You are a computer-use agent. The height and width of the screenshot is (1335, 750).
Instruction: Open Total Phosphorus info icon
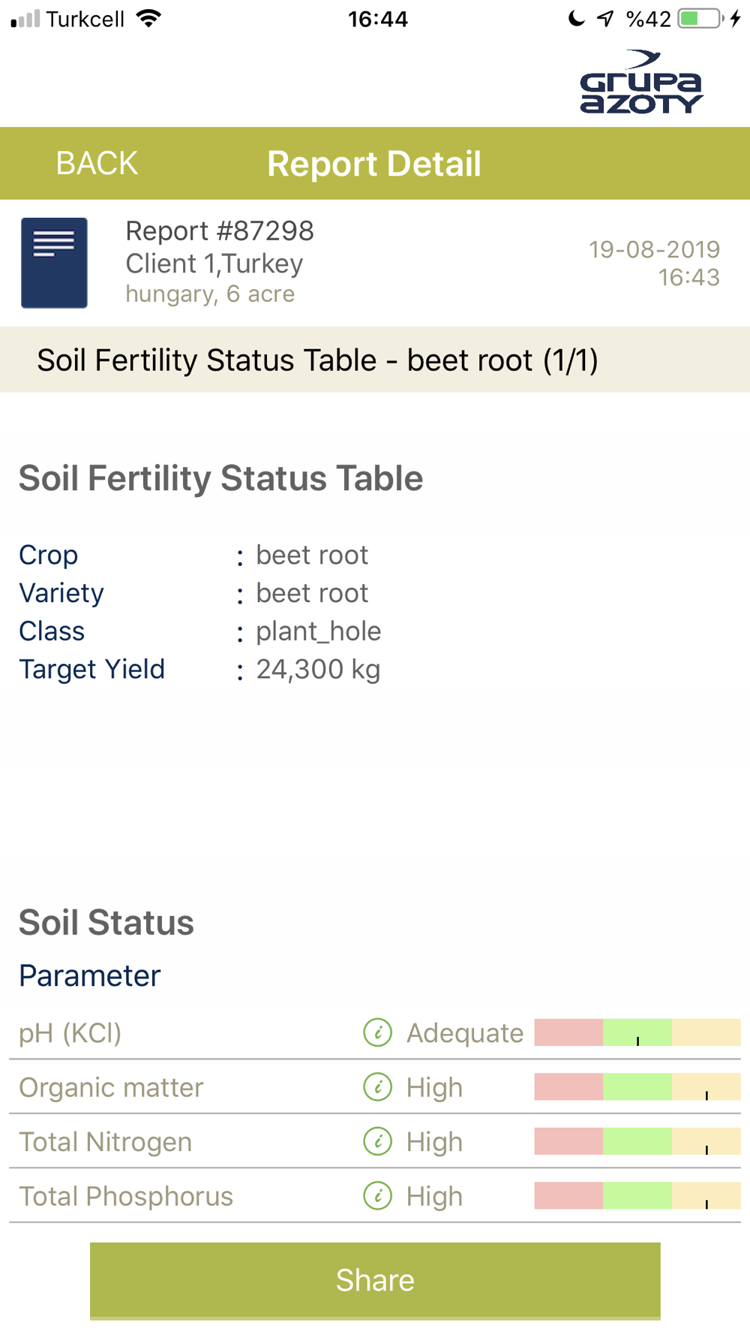tap(377, 1196)
